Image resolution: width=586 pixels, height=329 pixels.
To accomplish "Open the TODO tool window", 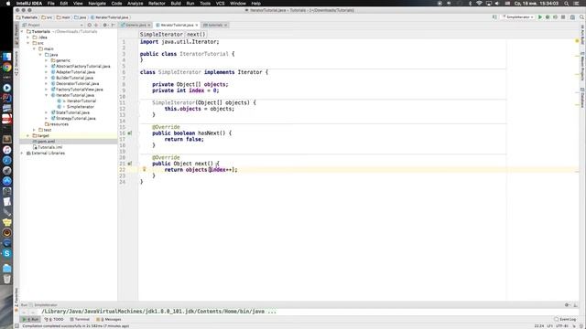I will point(54,319).
